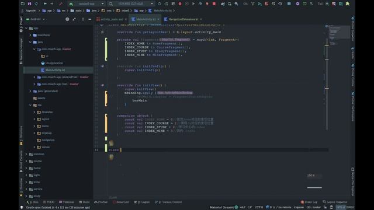Open the Profiler tool window
Screen dimensions: 374x210
[x=101, y=202]
